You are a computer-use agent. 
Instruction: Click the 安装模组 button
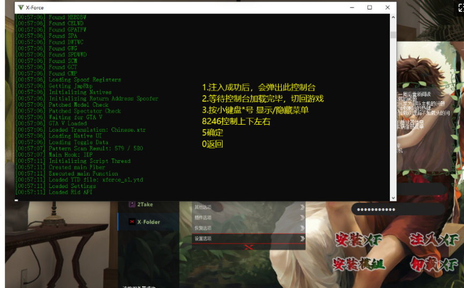(x=359, y=264)
